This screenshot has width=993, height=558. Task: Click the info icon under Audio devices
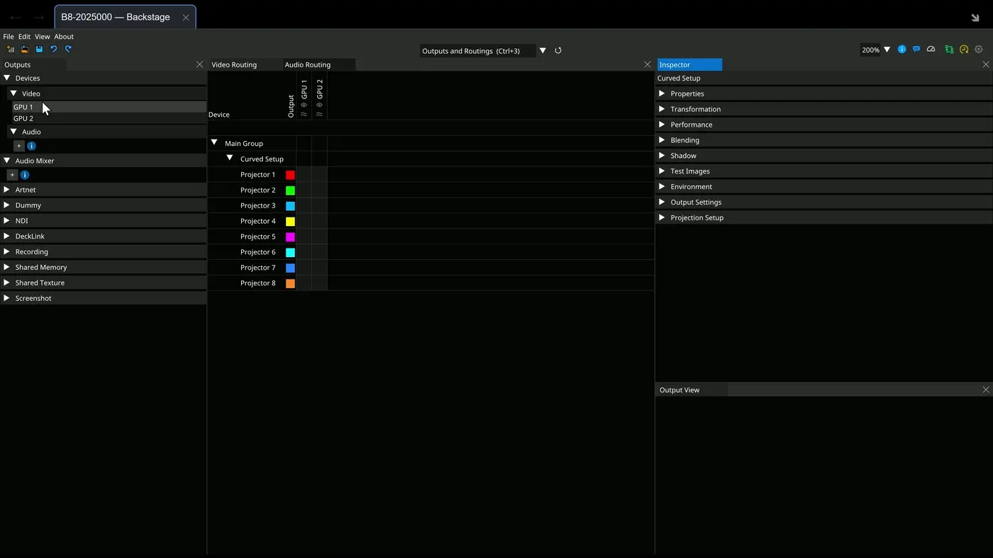31,146
